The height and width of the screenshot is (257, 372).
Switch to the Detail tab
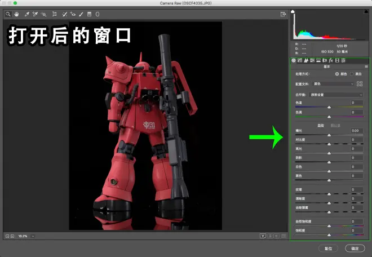306,60
